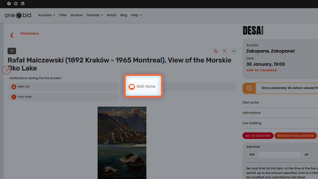Click the plus icon beside Your note
Image resolution: width=318 pixels, height=179 pixels.
[14, 97]
